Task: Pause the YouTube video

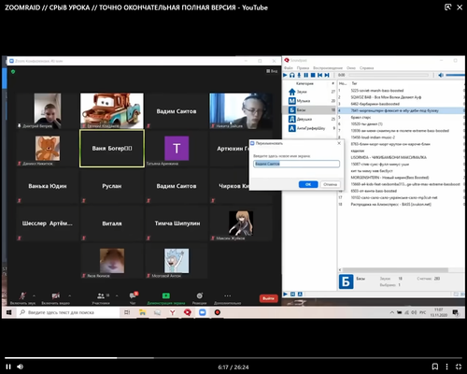Action: pos(8,367)
